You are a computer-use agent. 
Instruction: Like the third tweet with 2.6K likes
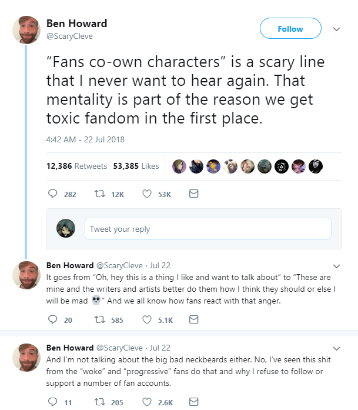tap(148, 402)
